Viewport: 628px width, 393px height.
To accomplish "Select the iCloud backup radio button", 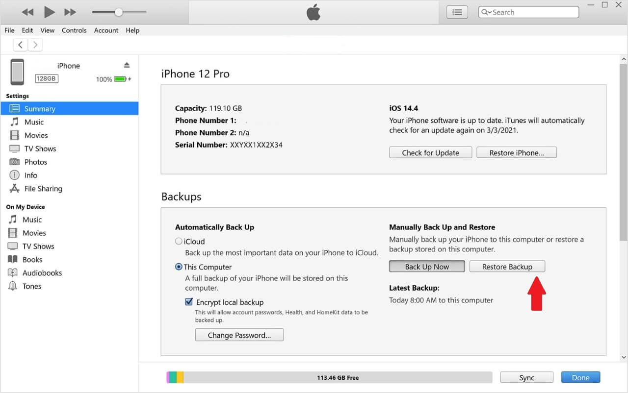I will 179,241.
